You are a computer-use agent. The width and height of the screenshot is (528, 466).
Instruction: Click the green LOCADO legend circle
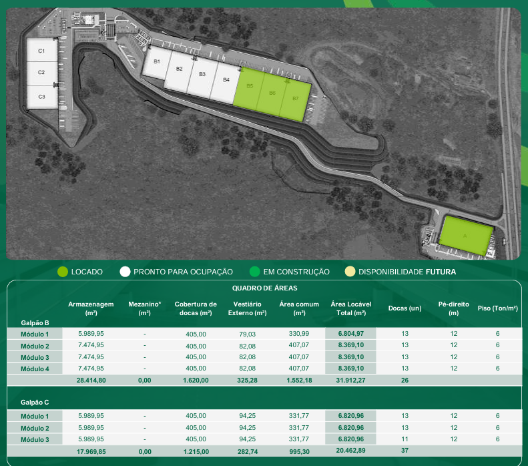[63, 272]
